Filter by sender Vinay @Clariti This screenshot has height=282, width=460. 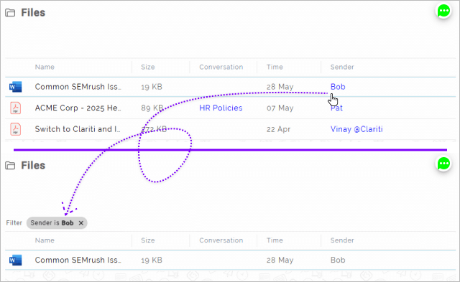[356, 129]
